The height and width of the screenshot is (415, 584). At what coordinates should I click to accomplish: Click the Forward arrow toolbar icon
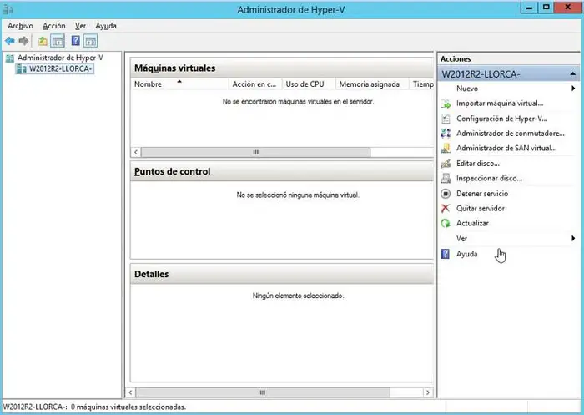23,41
